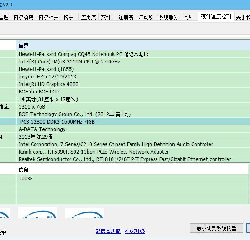Click the 最小化到系统托盘 button
This screenshot has height=240, width=250.
coord(216,228)
